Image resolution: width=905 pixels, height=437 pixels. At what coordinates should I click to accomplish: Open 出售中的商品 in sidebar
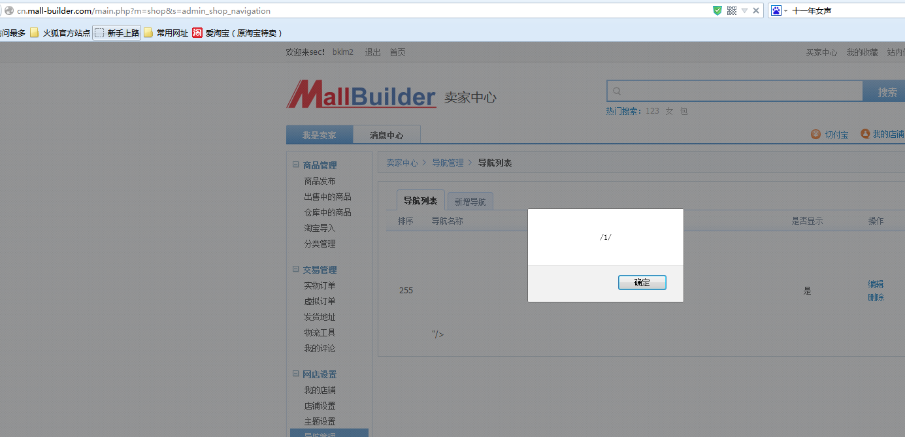point(327,197)
